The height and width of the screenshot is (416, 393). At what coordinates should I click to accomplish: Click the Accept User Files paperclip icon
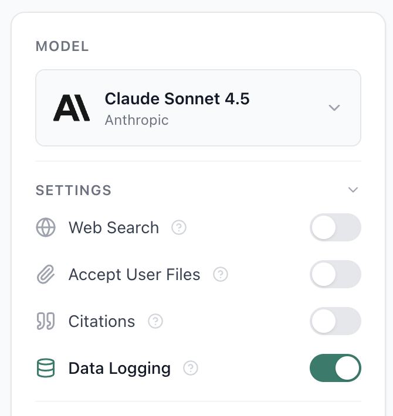[46, 274]
